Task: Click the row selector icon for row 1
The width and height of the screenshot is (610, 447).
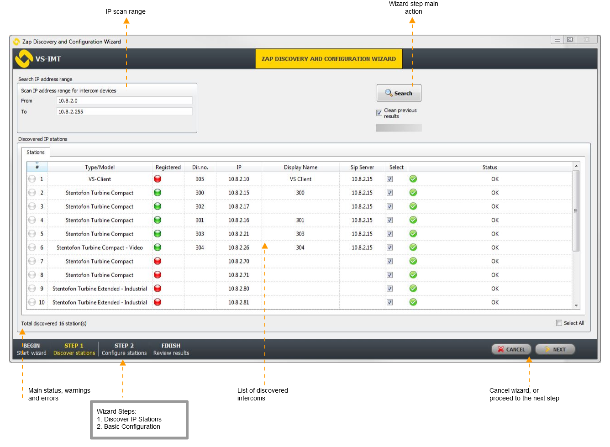Action: pyautogui.click(x=32, y=179)
